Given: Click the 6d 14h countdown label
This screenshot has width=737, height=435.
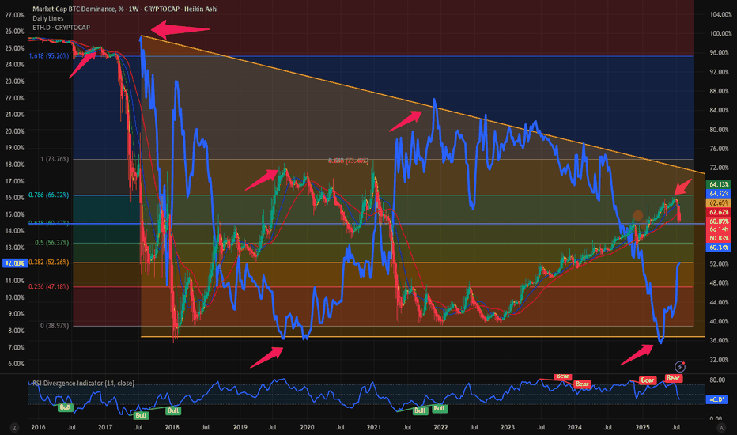Looking at the screenshot, I should coord(719,229).
